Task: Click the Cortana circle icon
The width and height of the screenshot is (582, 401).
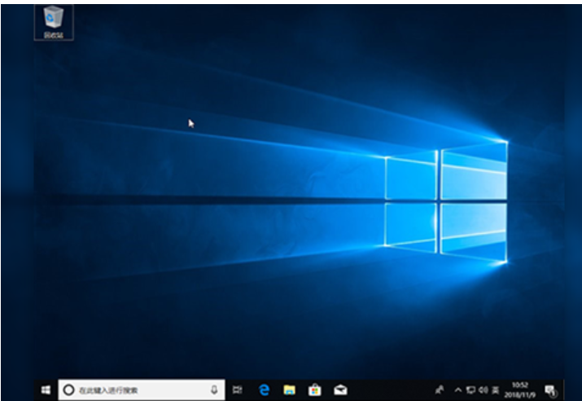Action: [x=69, y=390]
